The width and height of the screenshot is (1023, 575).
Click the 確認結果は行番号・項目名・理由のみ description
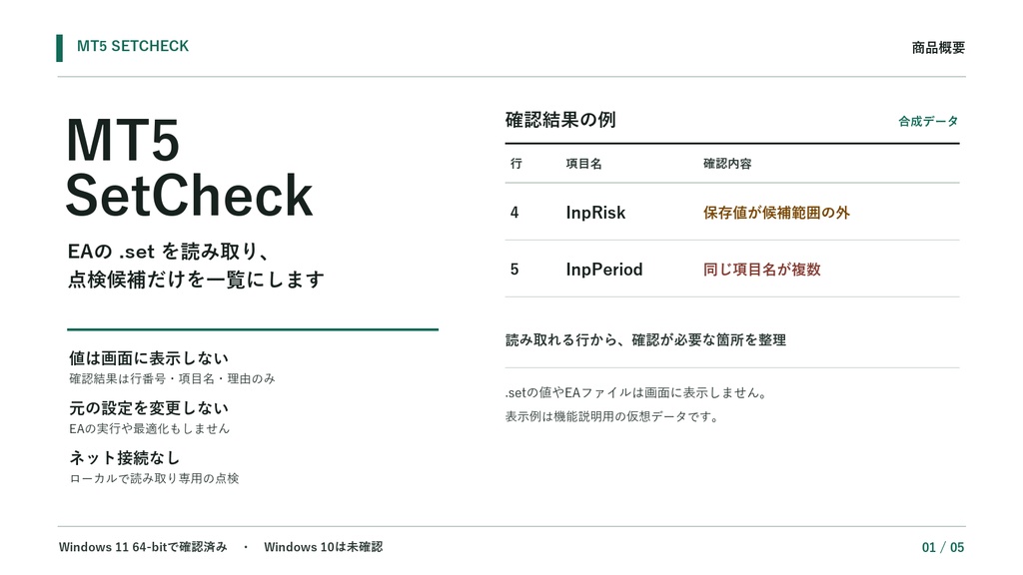tap(172, 378)
